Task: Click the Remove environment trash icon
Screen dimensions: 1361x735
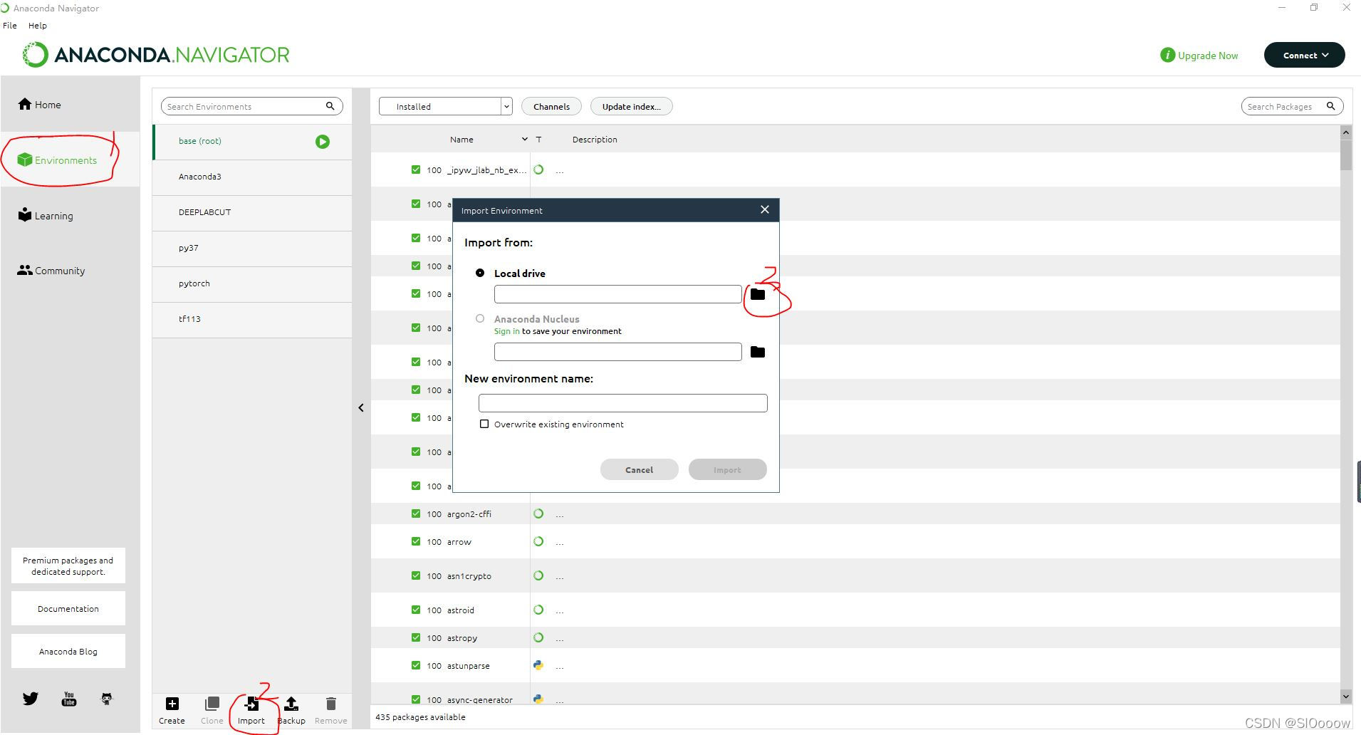Action: (330, 704)
